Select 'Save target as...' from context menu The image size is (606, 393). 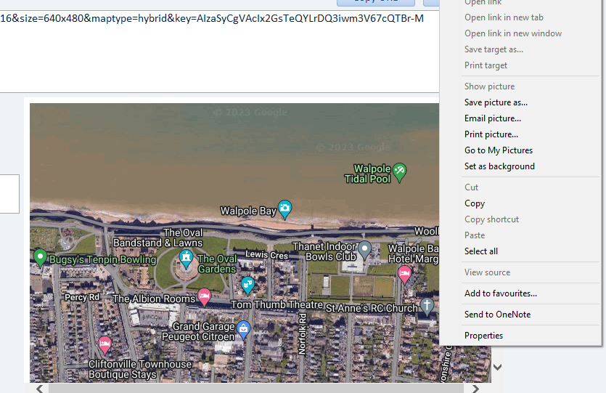point(494,49)
